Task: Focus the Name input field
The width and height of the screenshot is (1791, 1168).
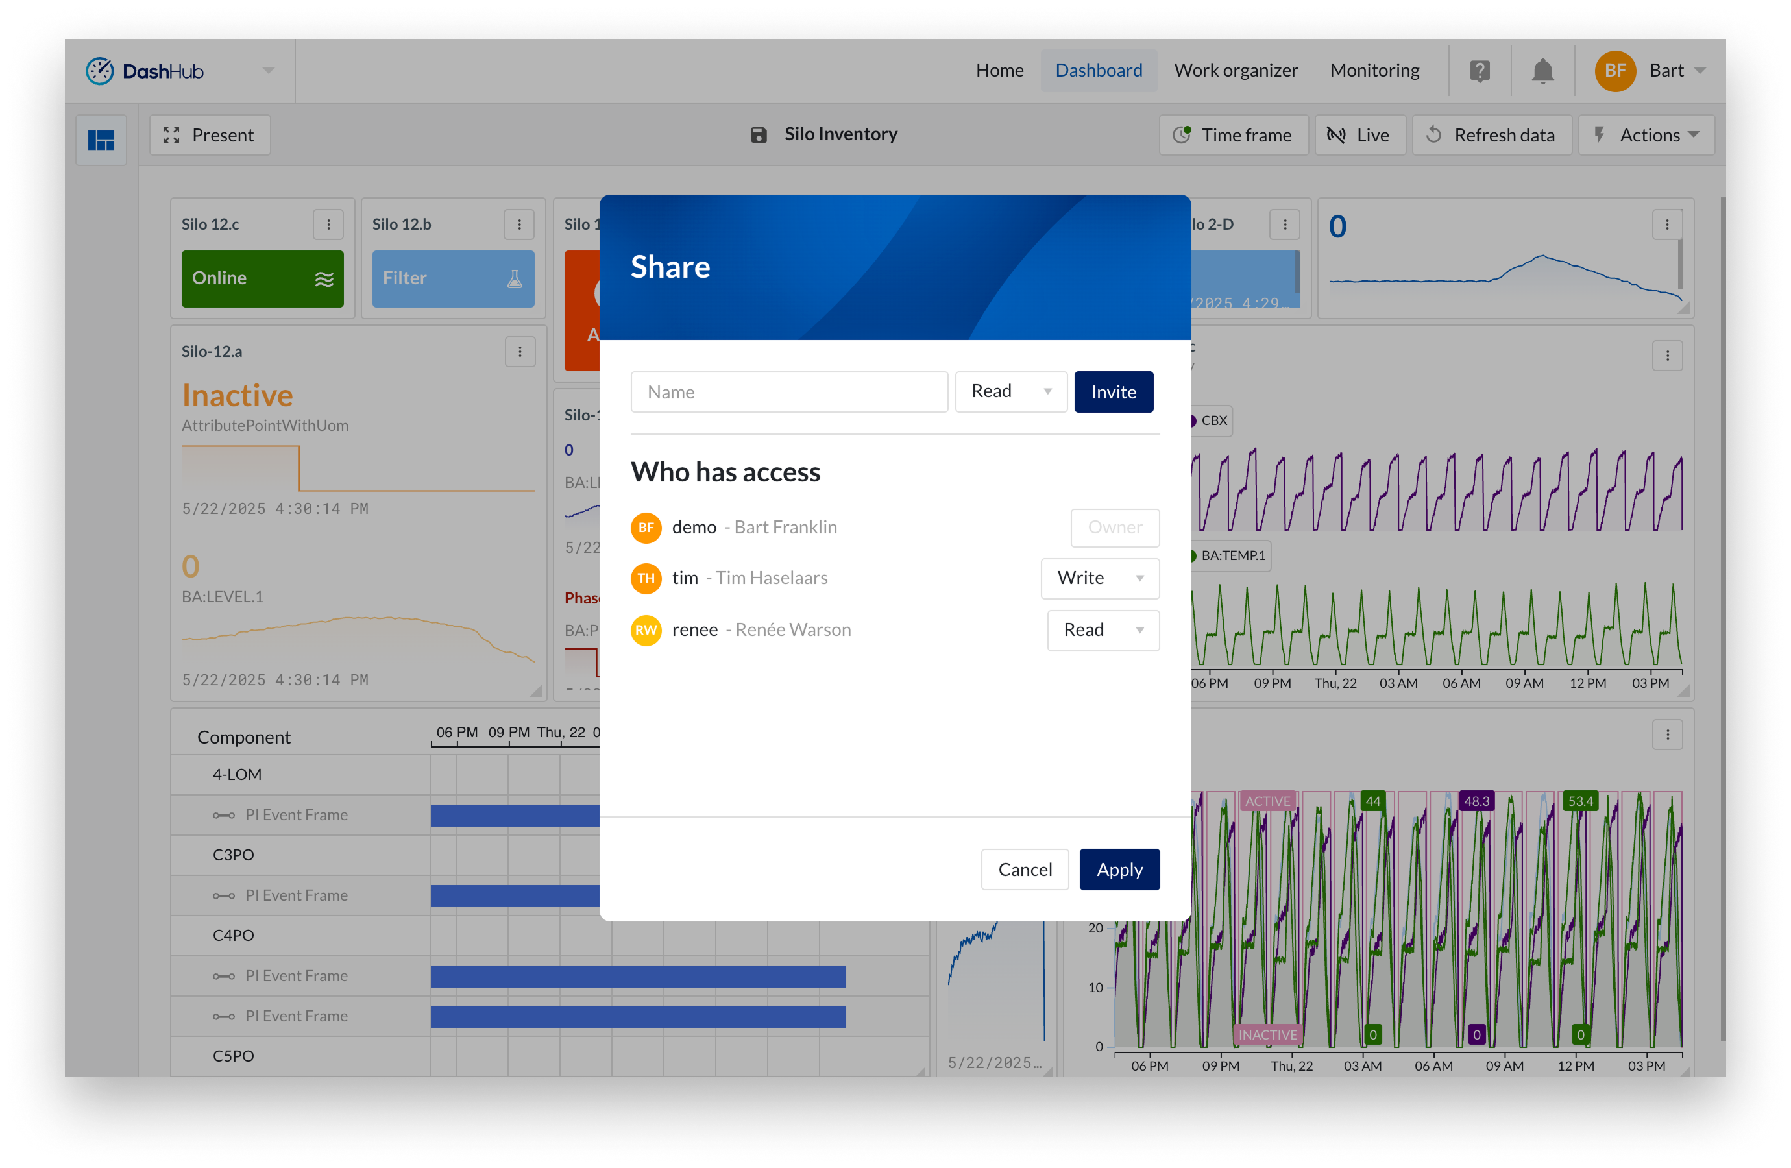Action: 788,392
